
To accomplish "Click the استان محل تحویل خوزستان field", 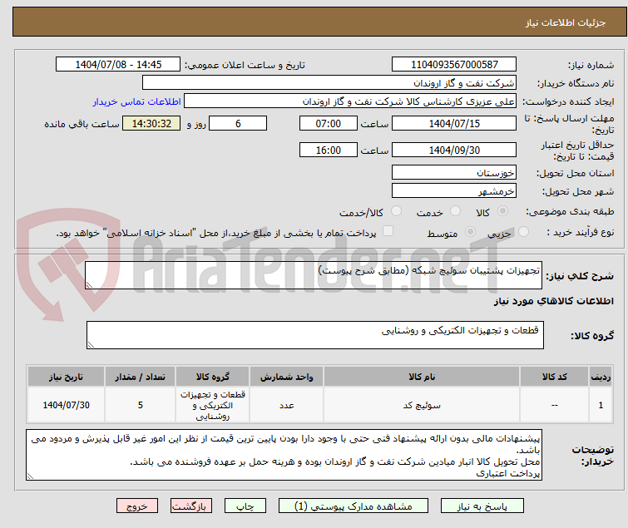I will tap(454, 172).
